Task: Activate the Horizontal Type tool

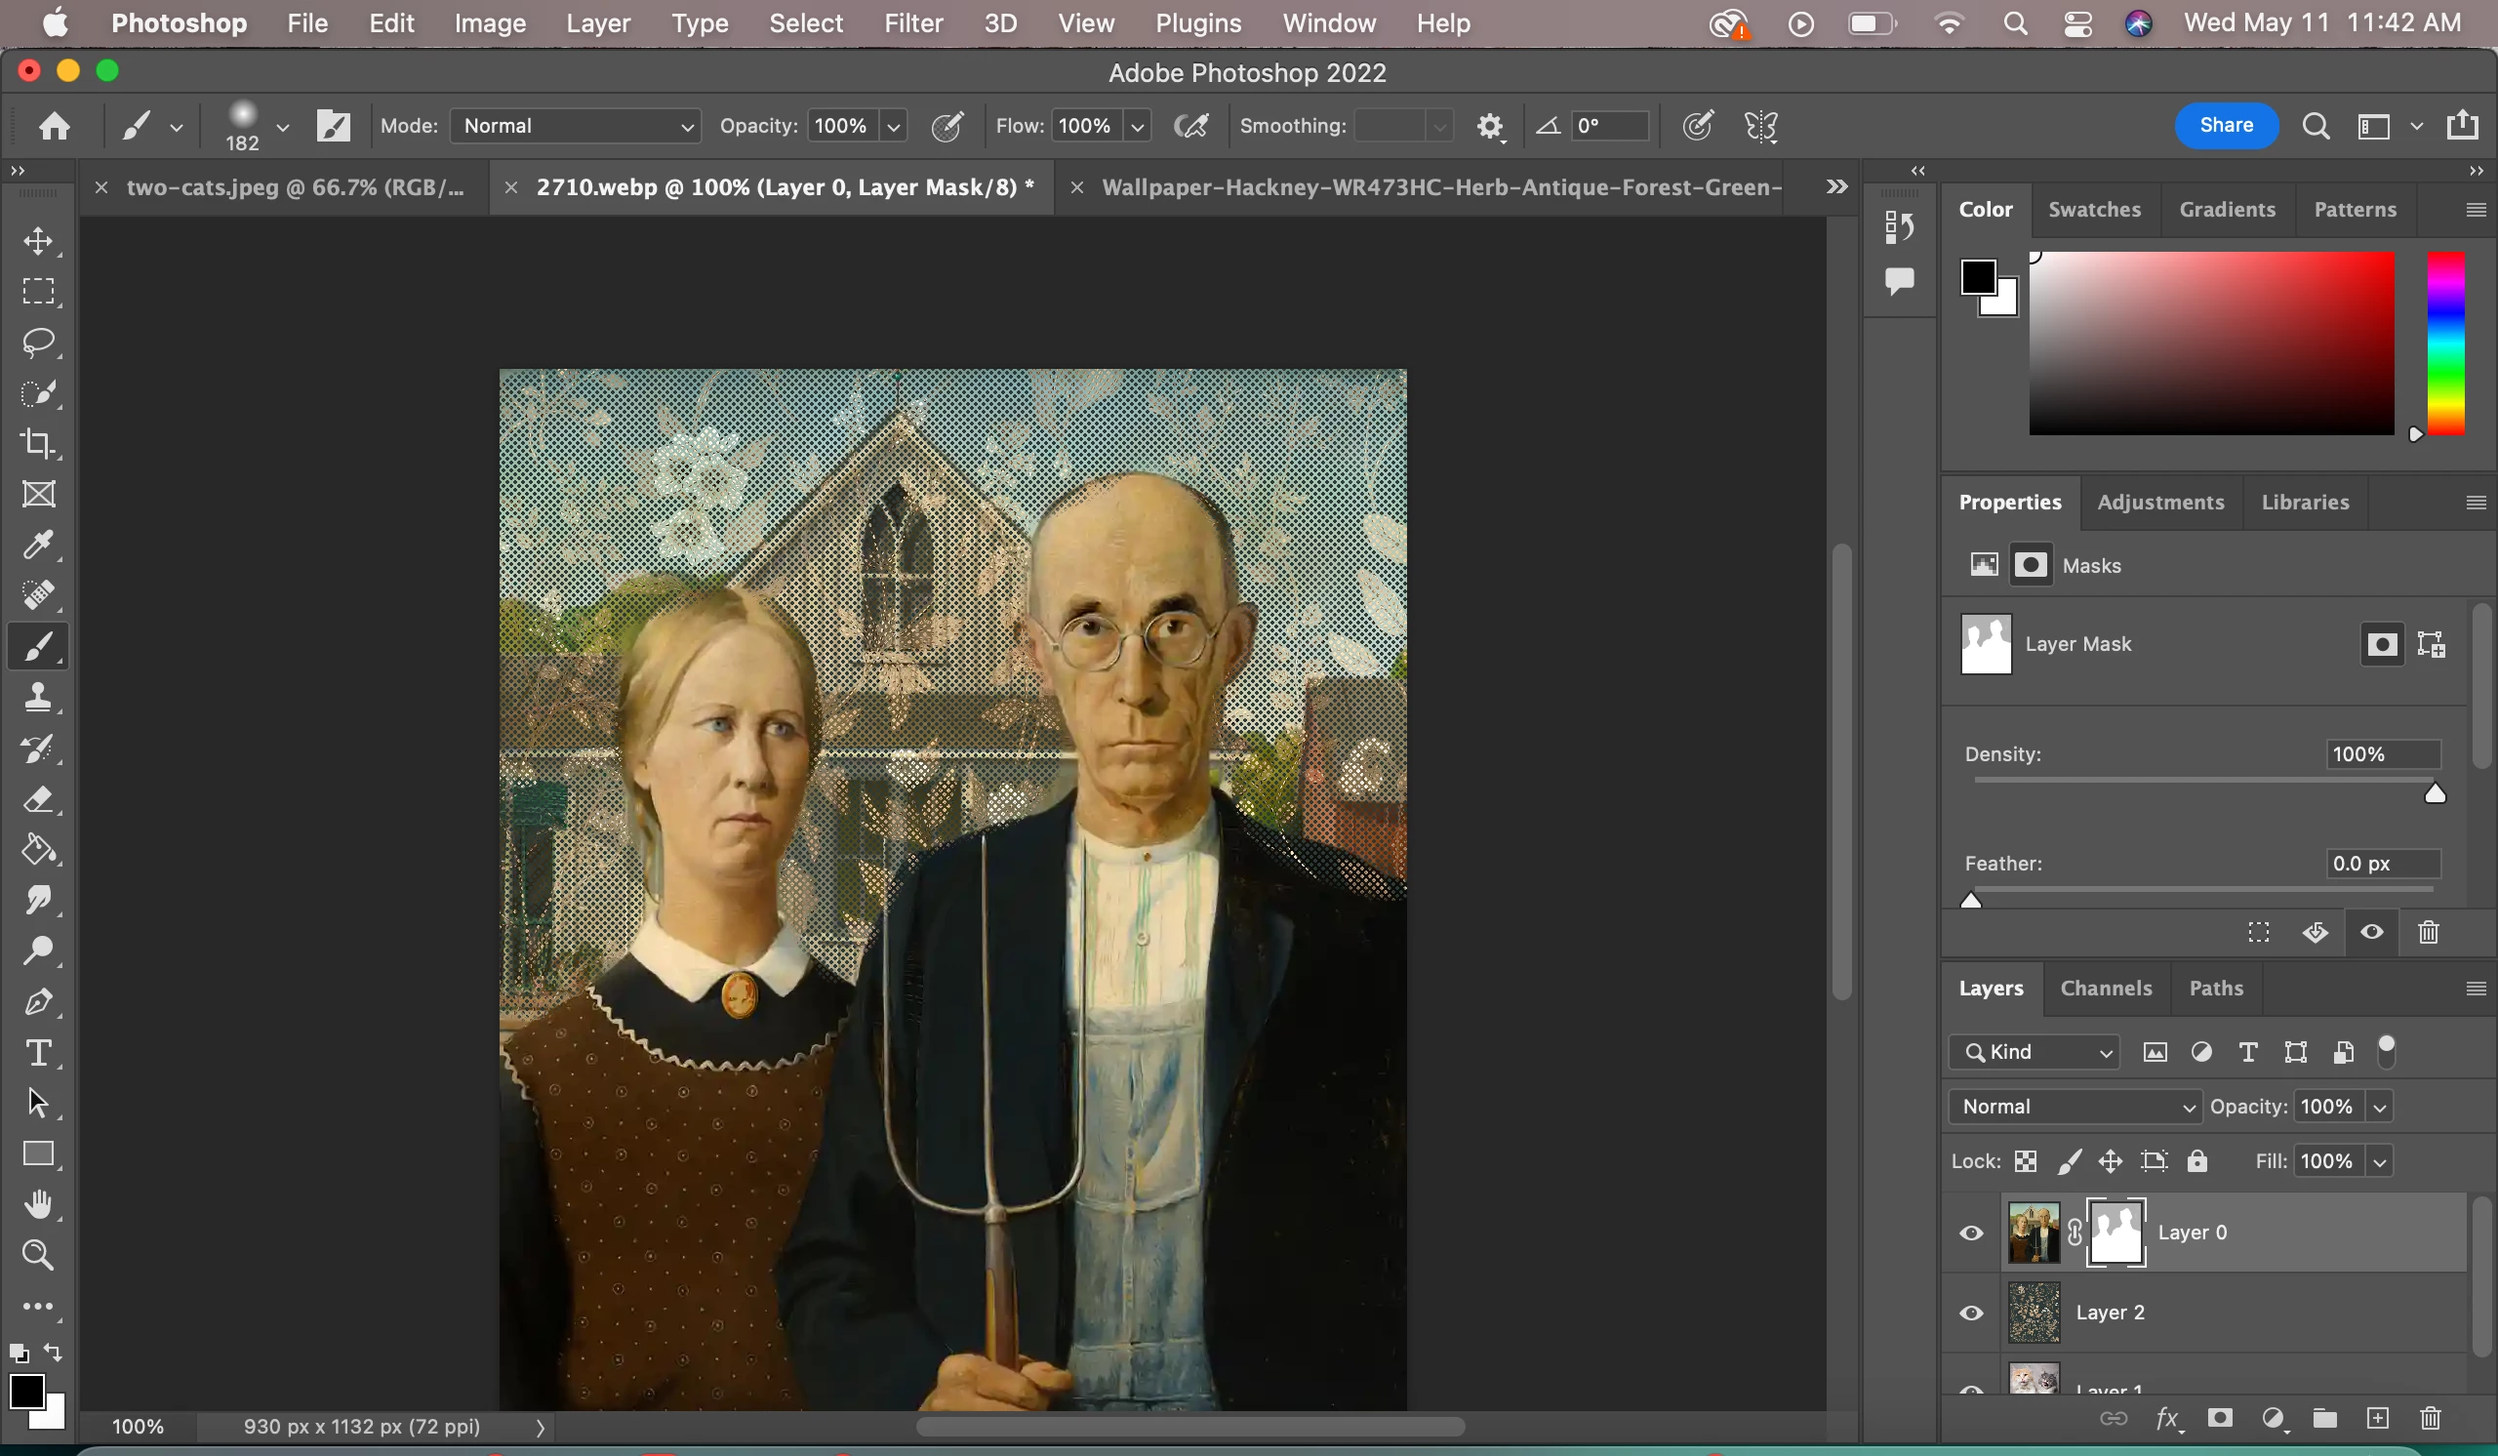Action: 39,1052
